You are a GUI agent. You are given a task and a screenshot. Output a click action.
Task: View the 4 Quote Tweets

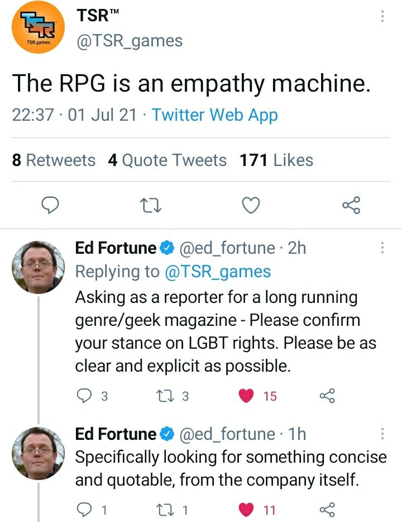(167, 160)
